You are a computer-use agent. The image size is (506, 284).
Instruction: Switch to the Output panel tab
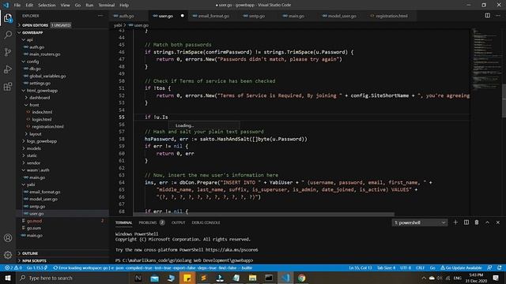point(178,222)
